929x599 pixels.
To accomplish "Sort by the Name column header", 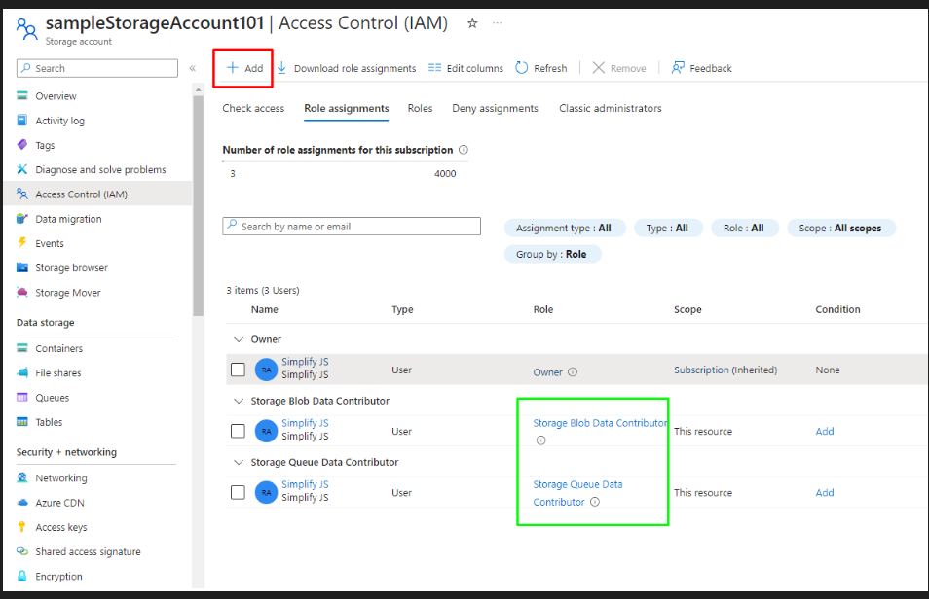I will [264, 309].
